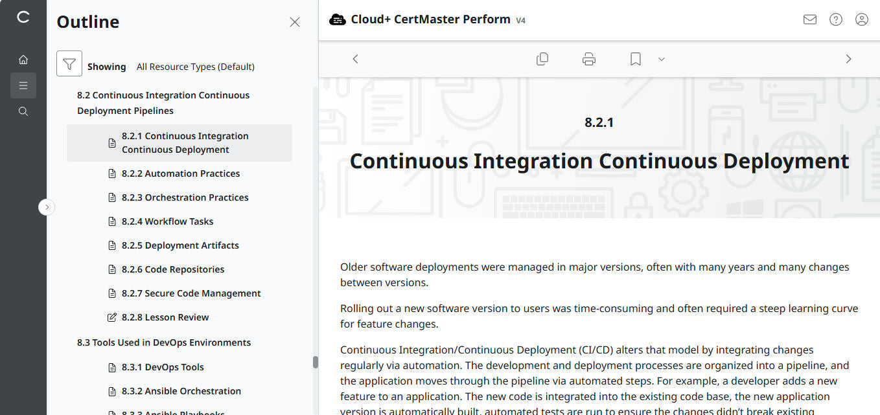Go to home via the sidebar house icon
The height and width of the screenshot is (415, 880).
coord(23,59)
